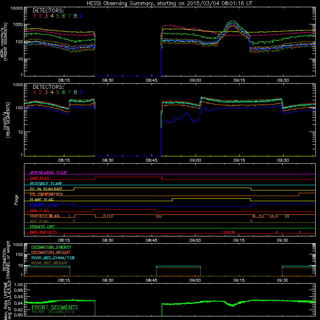Image resolution: width=320 pixels, height=320 pixels.
Task: Click the DECIMATION_ENERGY legend entry
Action: 51,247
